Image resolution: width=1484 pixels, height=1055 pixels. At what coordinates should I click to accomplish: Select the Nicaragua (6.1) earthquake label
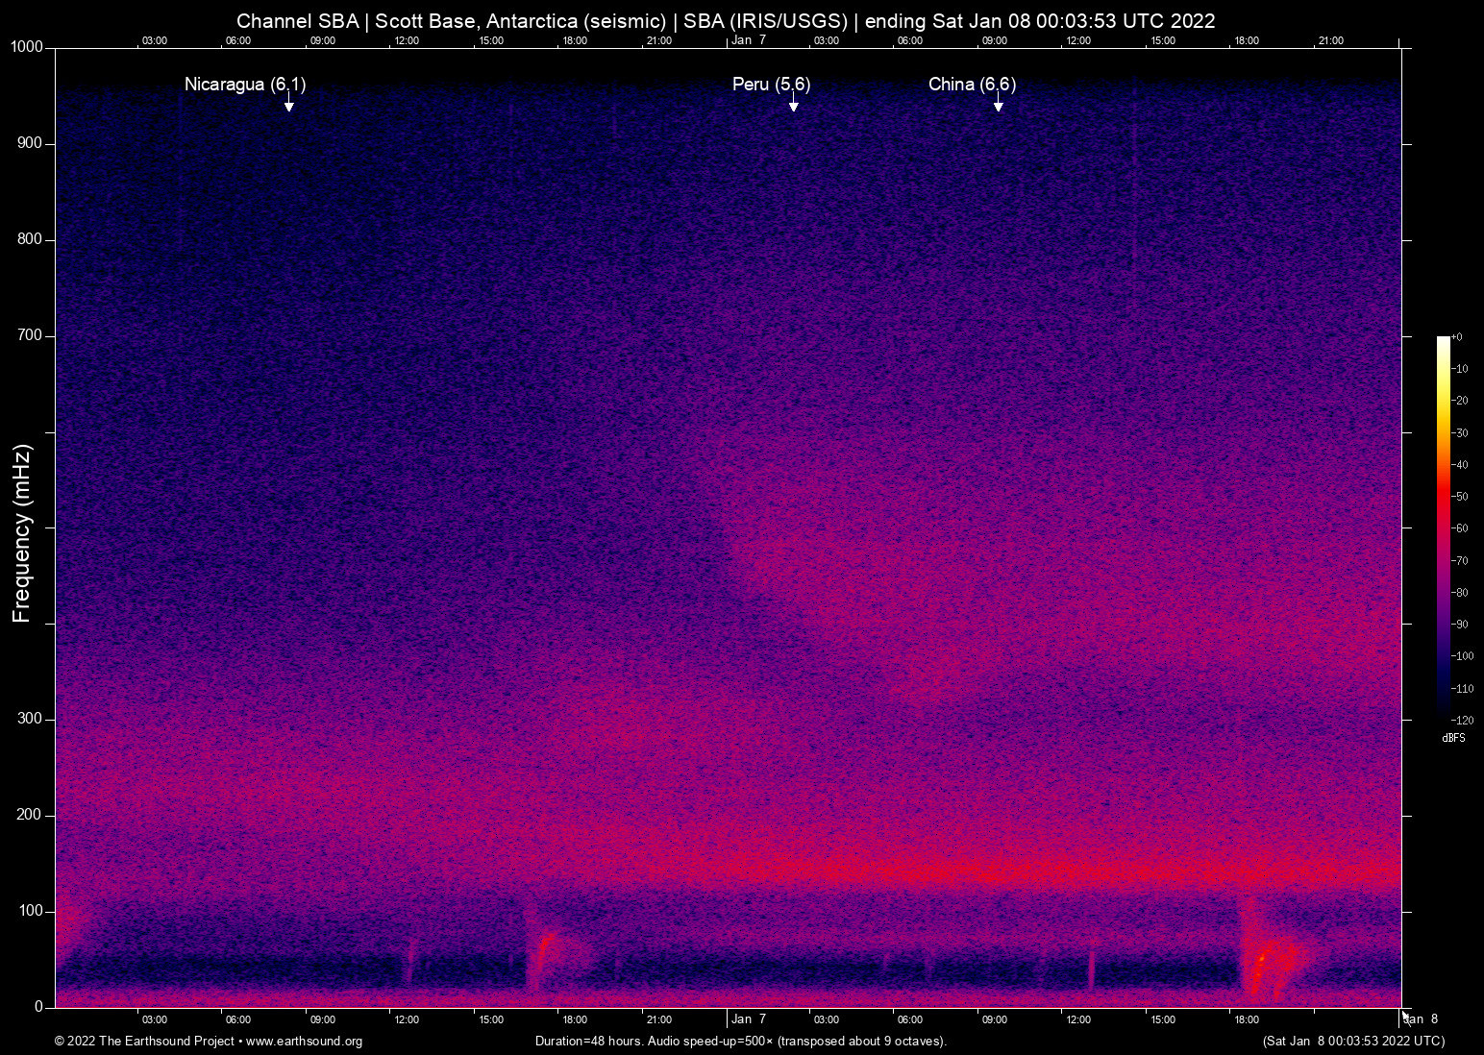[x=245, y=85]
